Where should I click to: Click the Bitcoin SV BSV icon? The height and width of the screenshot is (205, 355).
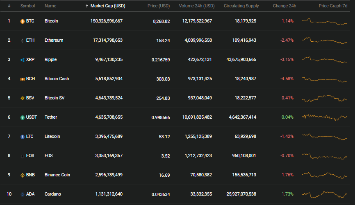[23, 98]
